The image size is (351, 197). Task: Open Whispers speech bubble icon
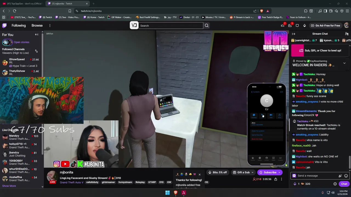(x=297, y=25)
